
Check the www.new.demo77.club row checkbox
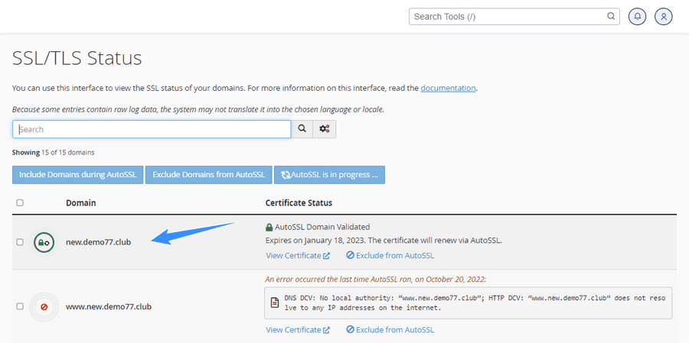20,307
